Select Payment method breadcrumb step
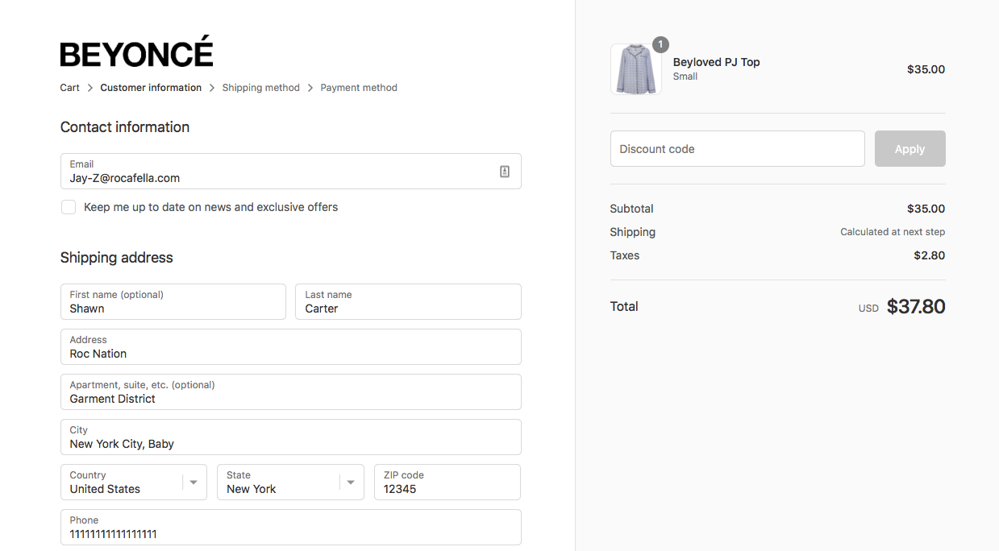Screen dimensions: 999x551 click(359, 88)
